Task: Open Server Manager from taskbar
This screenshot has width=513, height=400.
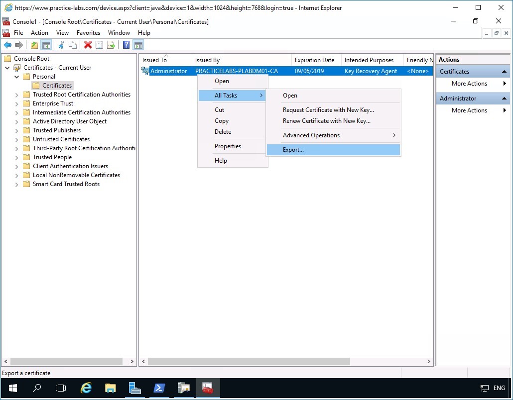Action: [135, 388]
